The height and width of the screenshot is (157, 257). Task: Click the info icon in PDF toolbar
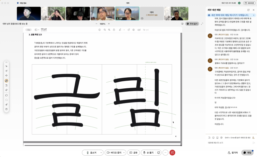coord(99,30)
